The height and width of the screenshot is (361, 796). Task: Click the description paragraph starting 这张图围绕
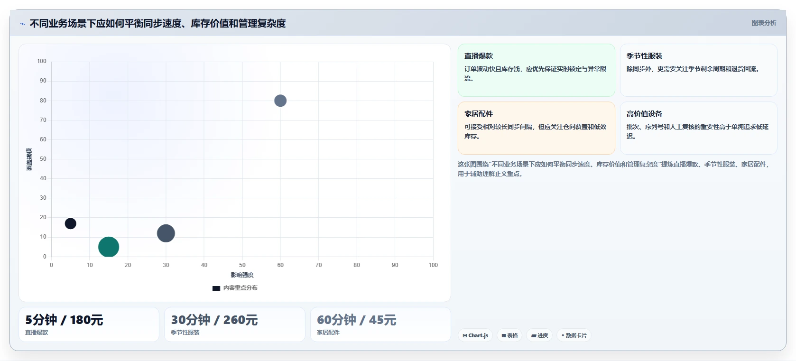pyautogui.click(x=614, y=169)
